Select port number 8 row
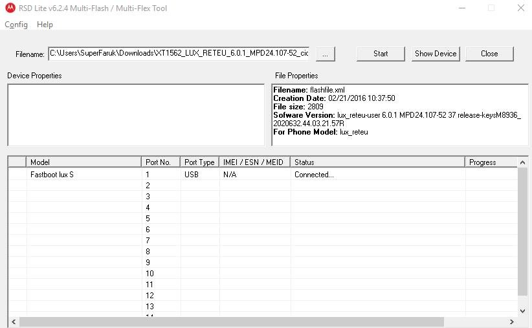Screen dimensions: 532x328 (x=263, y=252)
